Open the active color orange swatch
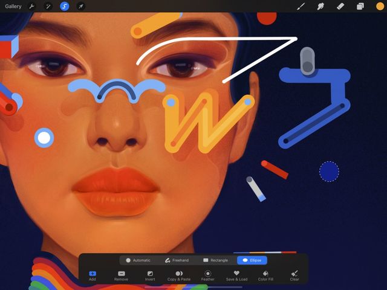This screenshot has width=387, height=290. [x=380, y=7]
